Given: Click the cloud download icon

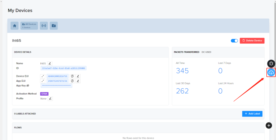Looking at the screenshot, I should [271, 72].
